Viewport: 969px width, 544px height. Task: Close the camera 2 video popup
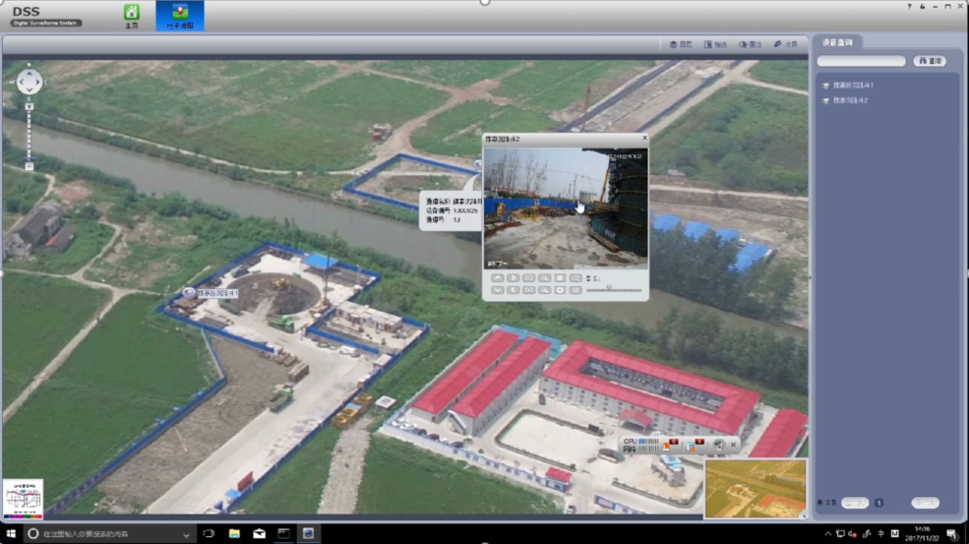(644, 138)
